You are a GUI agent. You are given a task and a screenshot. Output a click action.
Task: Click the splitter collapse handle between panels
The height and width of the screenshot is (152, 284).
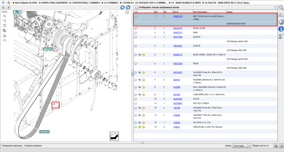pos(132,73)
